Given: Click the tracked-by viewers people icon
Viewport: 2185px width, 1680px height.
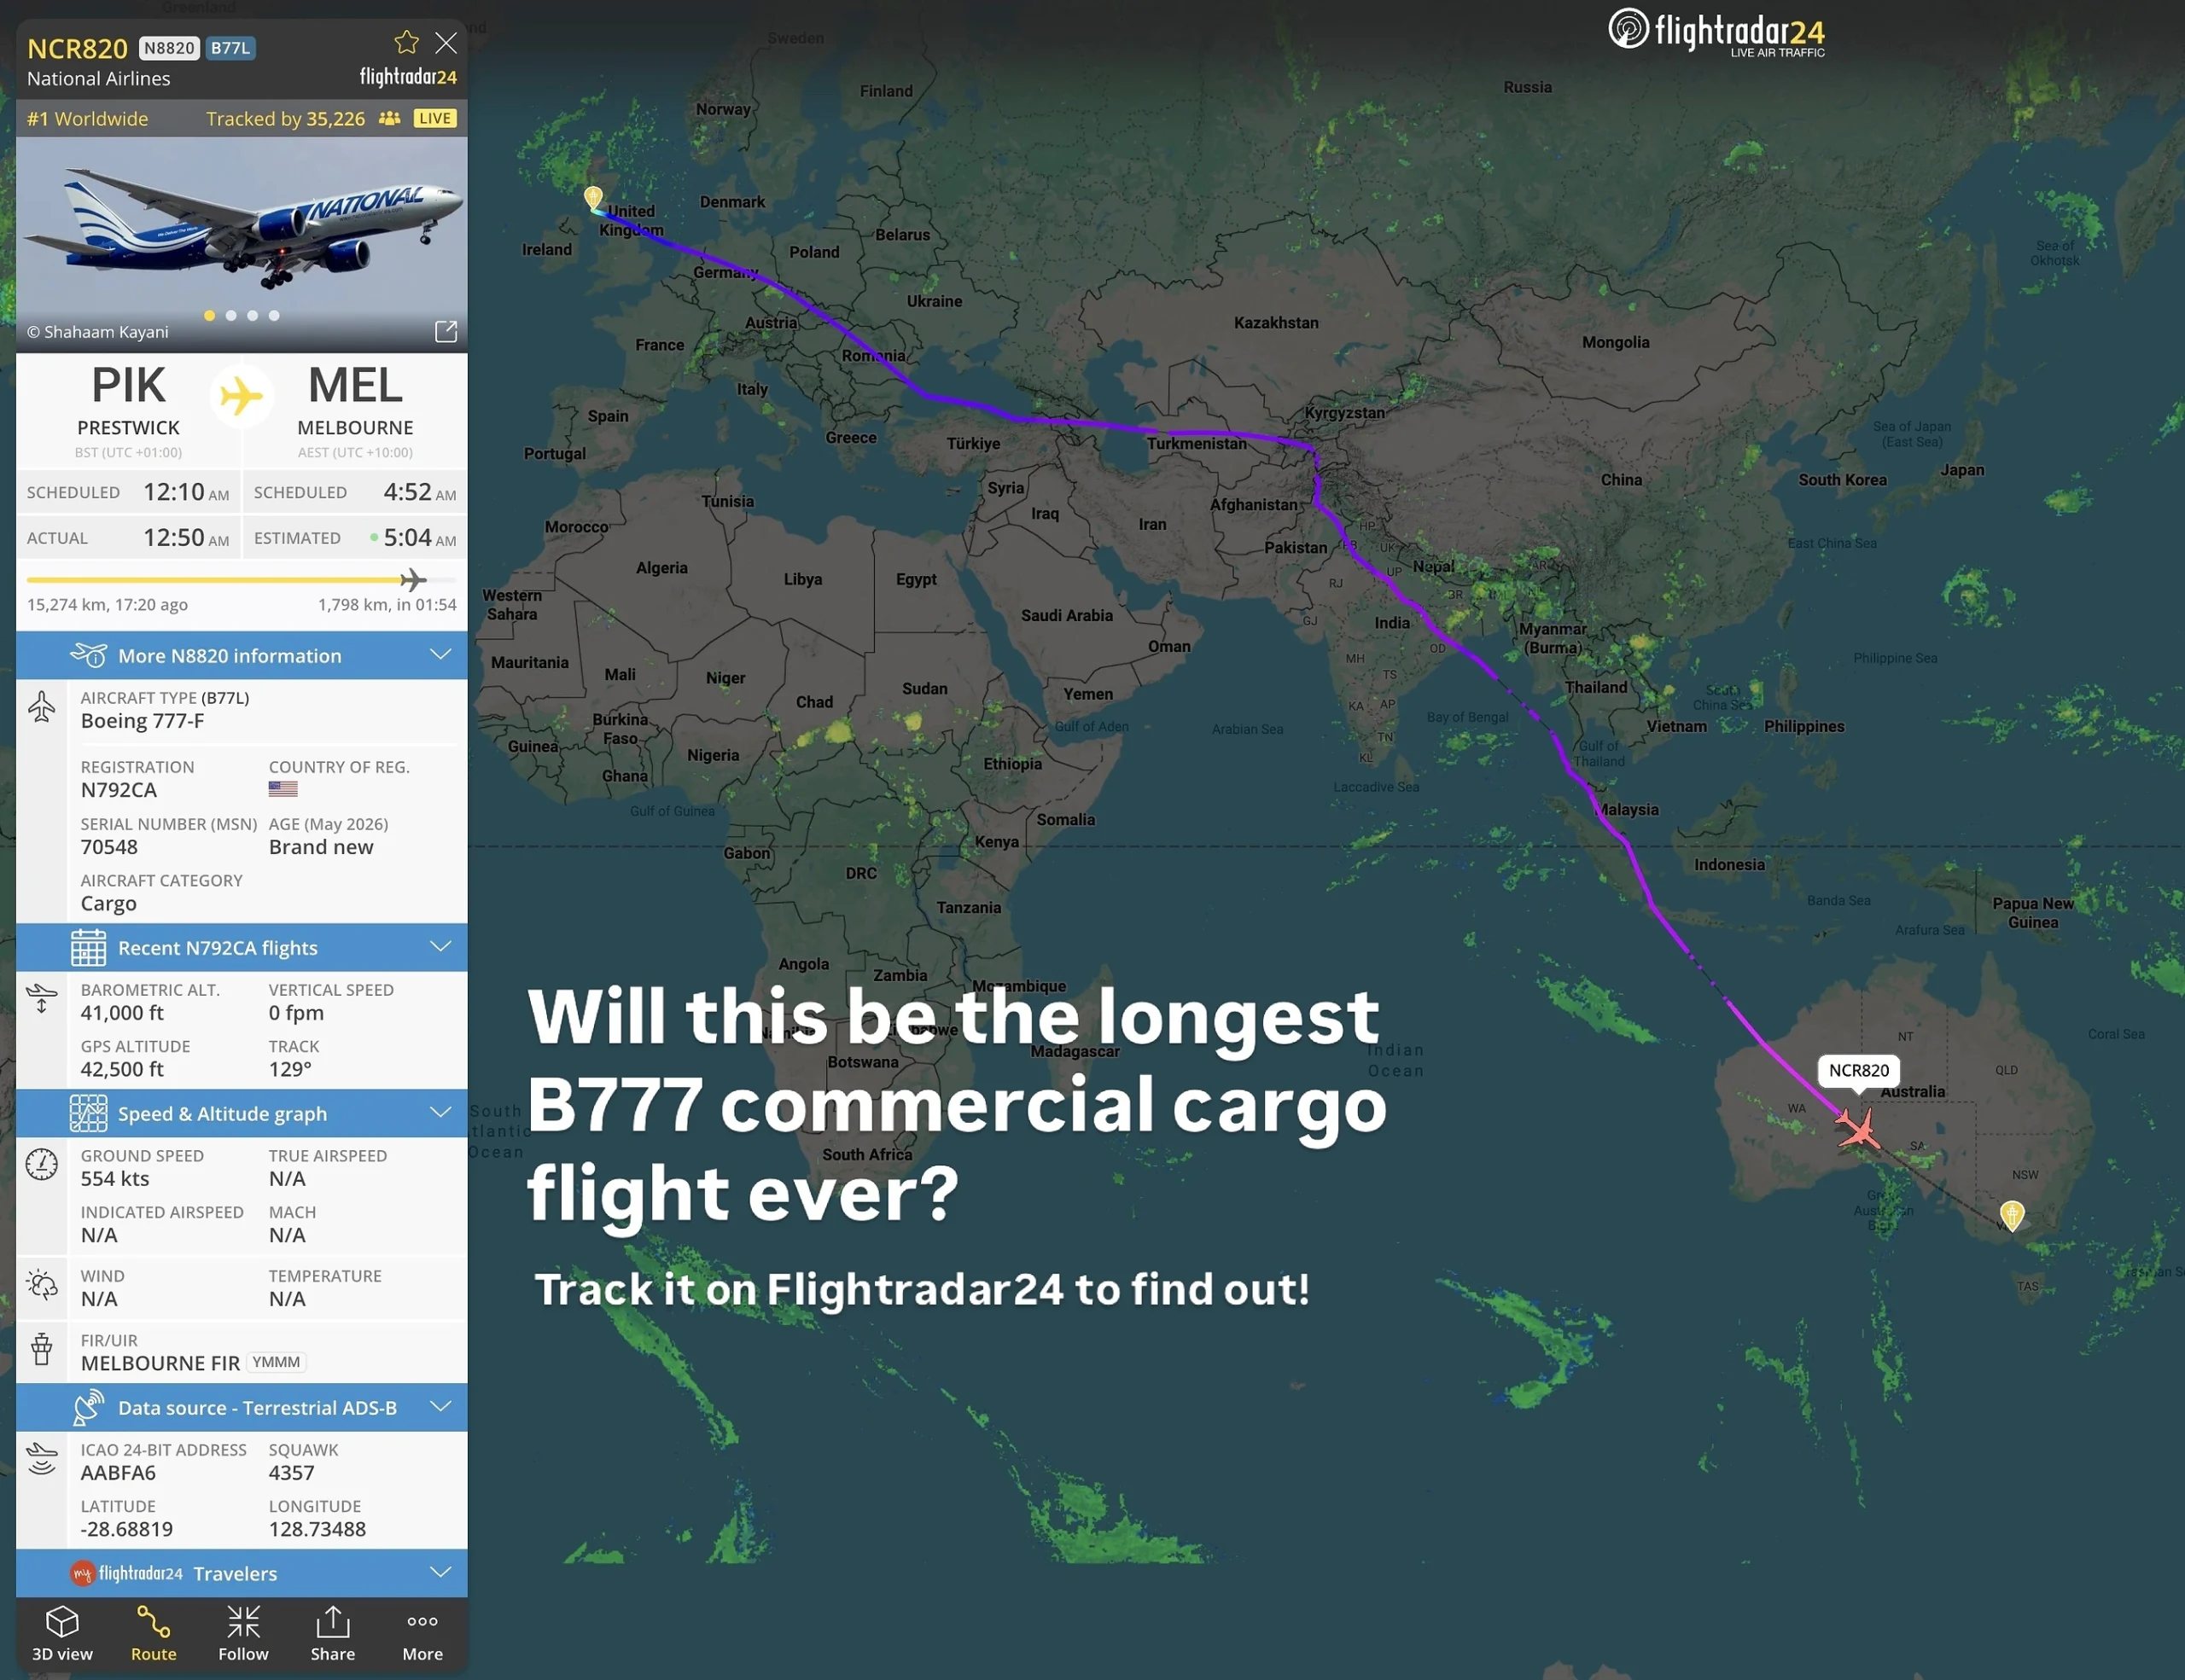Looking at the screenshot, I should click(389, 118).
